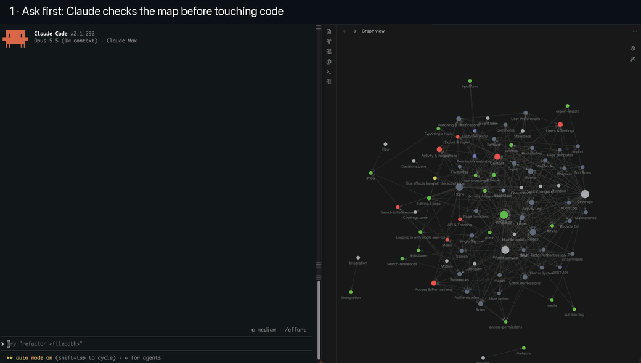This screenshot has height=363, width=641.
Task: Select the api-theming node
Action: [x=574, y=309]
